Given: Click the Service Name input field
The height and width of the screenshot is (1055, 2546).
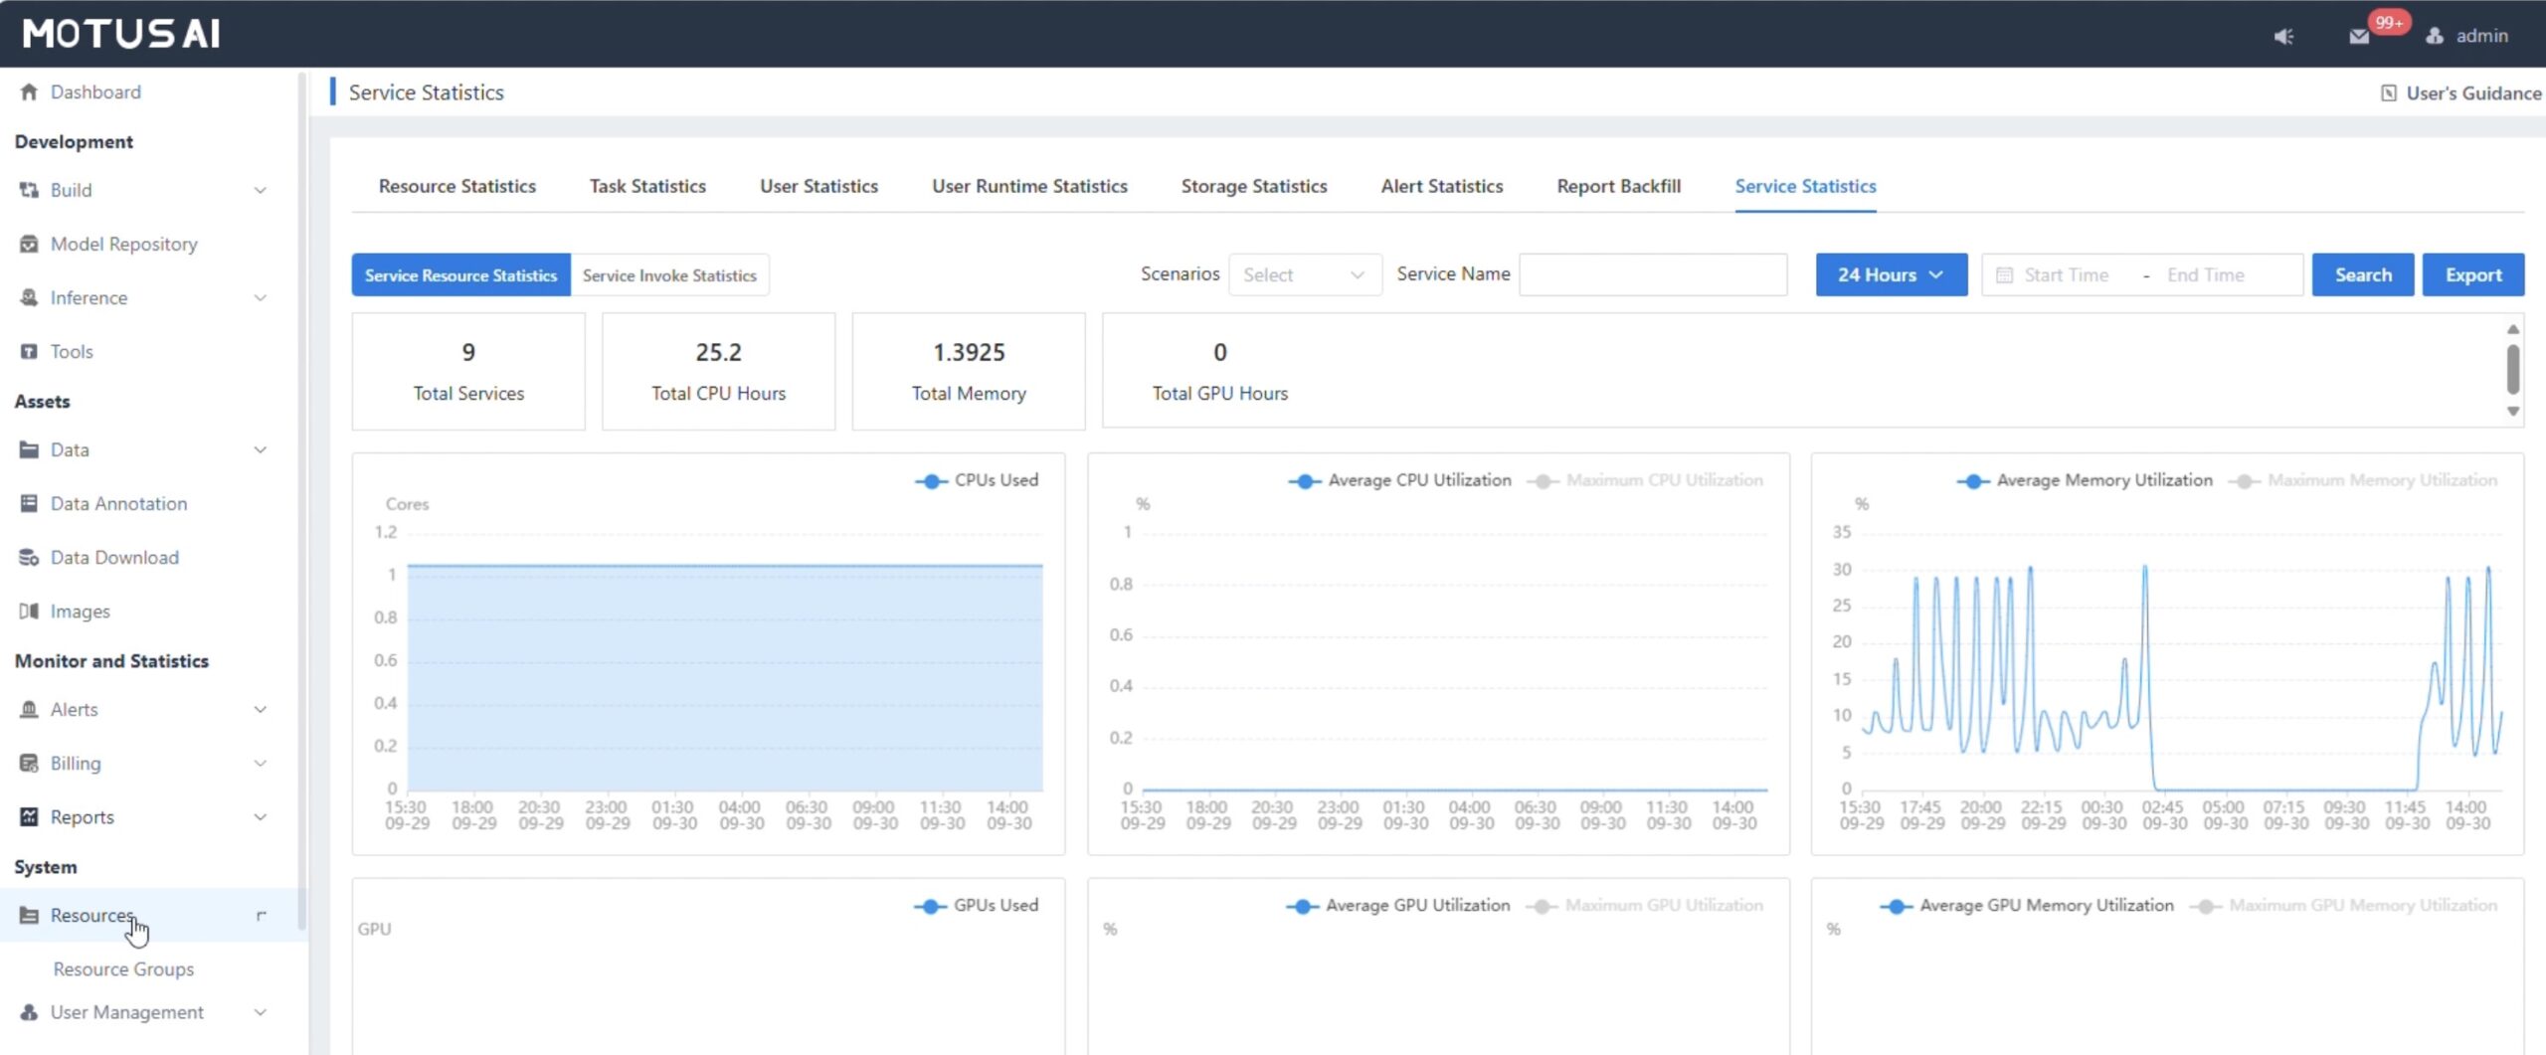Looking at the screenshot, I should click(x=1652, y=275).
